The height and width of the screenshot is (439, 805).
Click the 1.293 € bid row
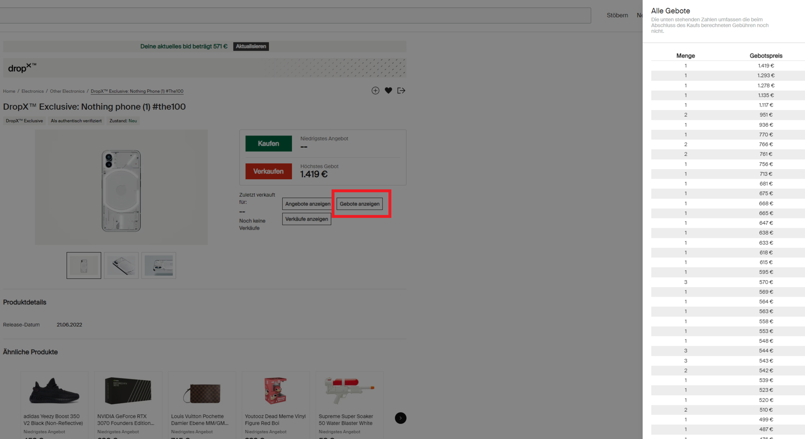(x=728, y=76)
